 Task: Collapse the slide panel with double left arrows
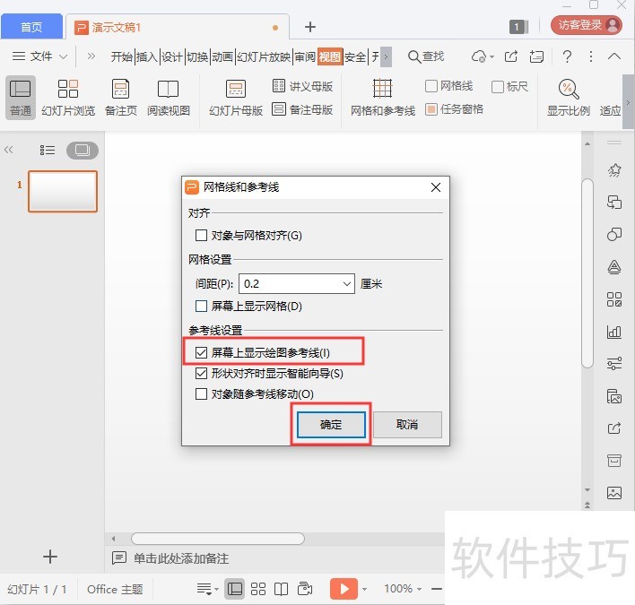click(x=8, y=151)
